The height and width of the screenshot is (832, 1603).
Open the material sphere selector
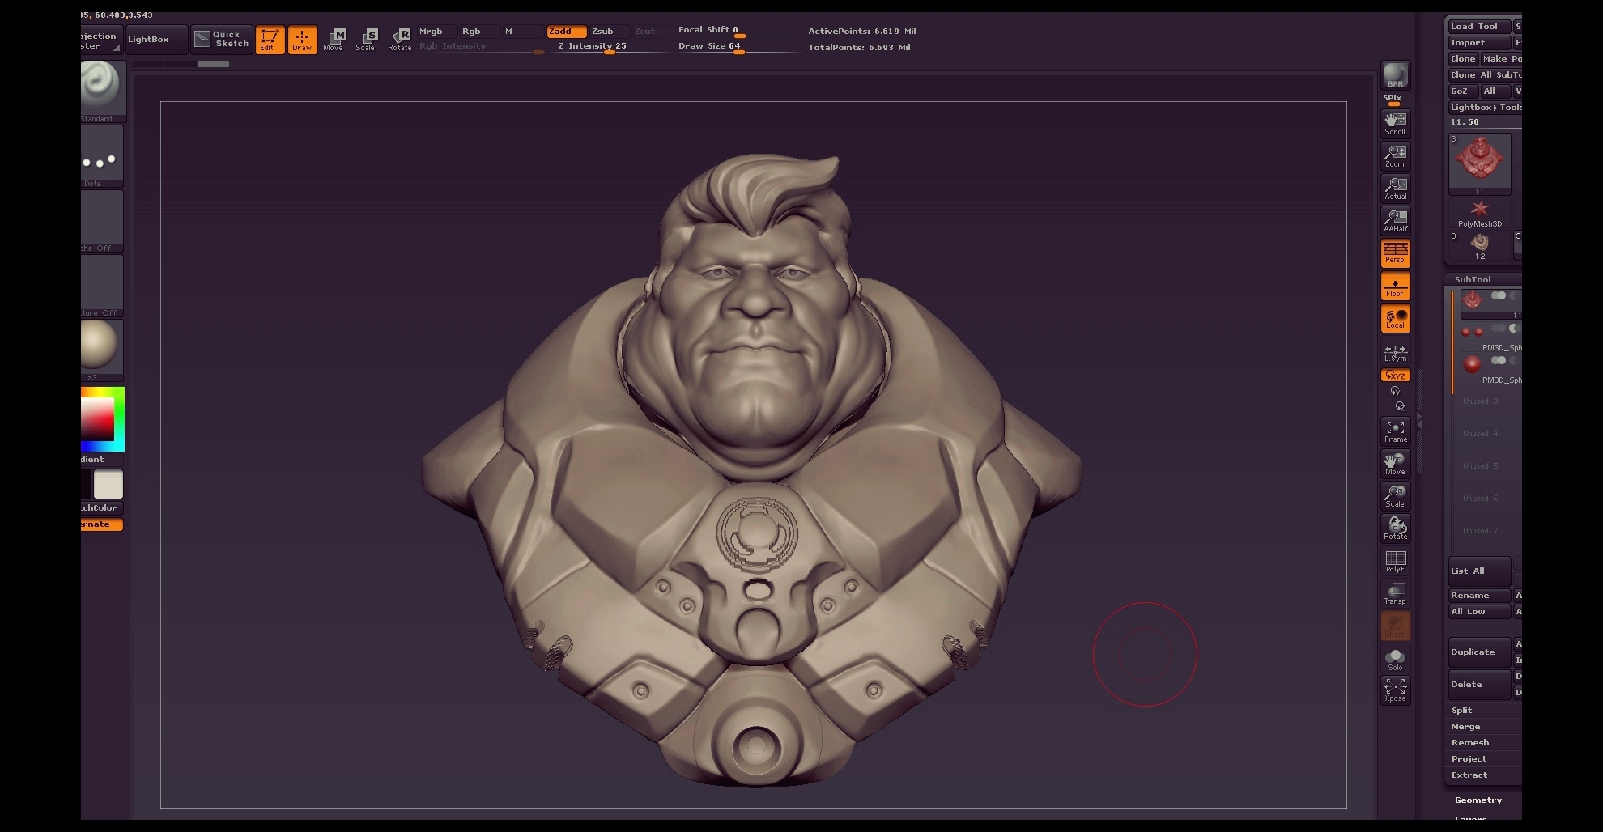pos(102,350)
